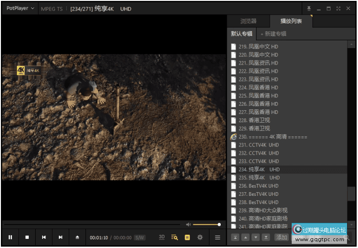Select playlist item 236. BesTV4K UHD

pos(287,186)
